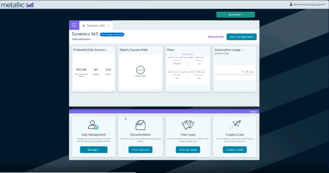Open seamericas-infinite-metallic-d365-plan link
Viewport: 329px width, 173px height.
click(186, 57)
